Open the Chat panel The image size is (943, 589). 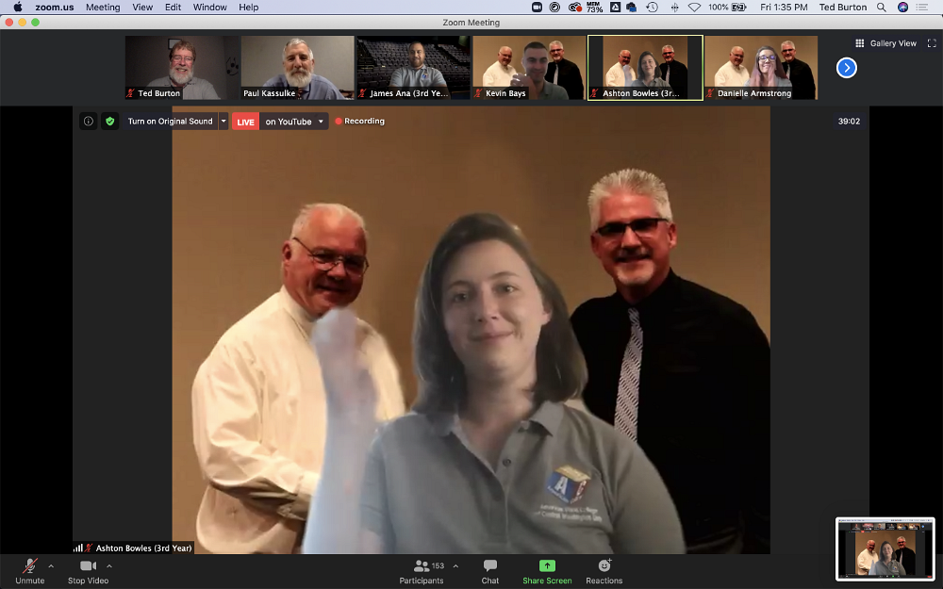point(490,571)
